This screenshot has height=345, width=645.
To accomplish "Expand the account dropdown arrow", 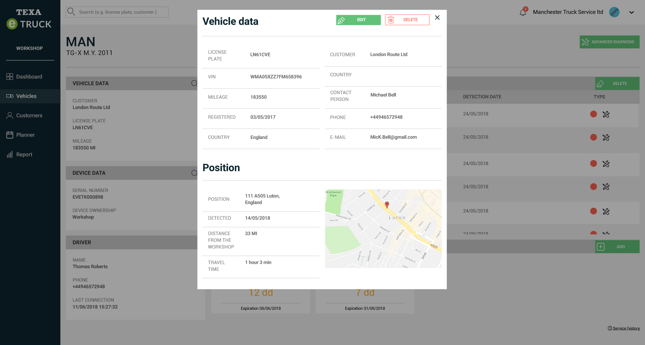I will click(x=632, y=12).
